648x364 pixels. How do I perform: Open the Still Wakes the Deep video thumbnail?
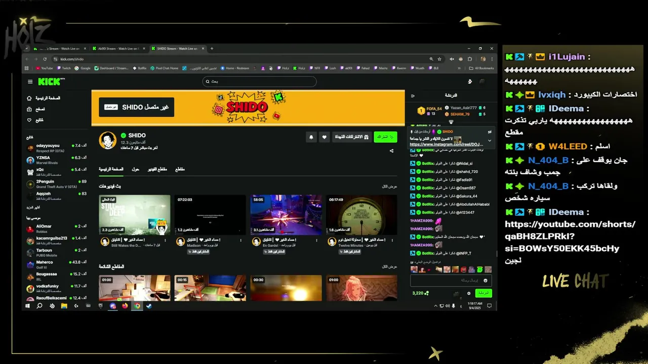pos(135,215)
